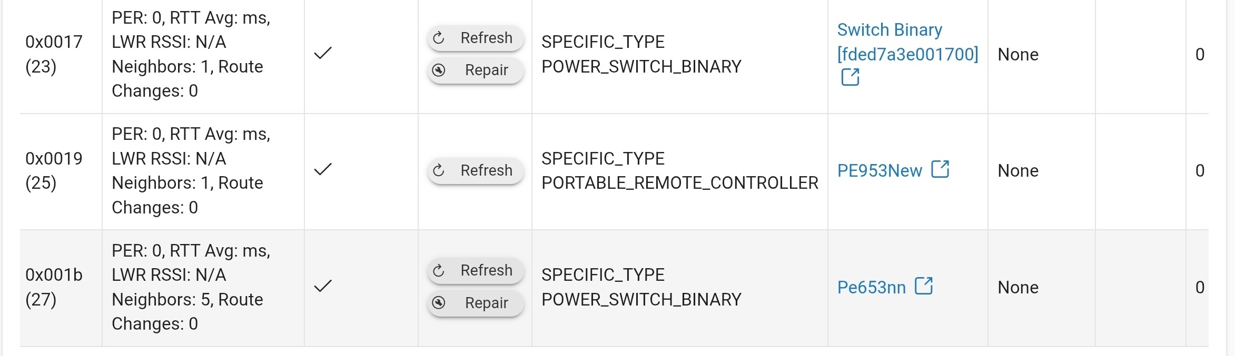Image resolution: width=1235 pixels, height=356 pixels.
Task: Click Refresh for node 0x001b
Action: click(x=475, y=270)
